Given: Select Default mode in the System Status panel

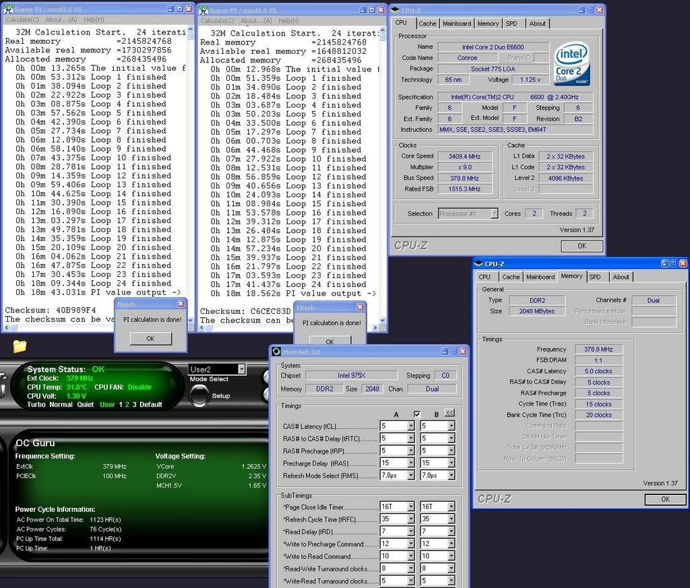Looking at the screenshot, I should (151, 405).
